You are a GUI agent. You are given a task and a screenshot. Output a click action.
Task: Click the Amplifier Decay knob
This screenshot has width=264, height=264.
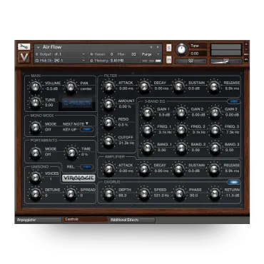(144, 168)
